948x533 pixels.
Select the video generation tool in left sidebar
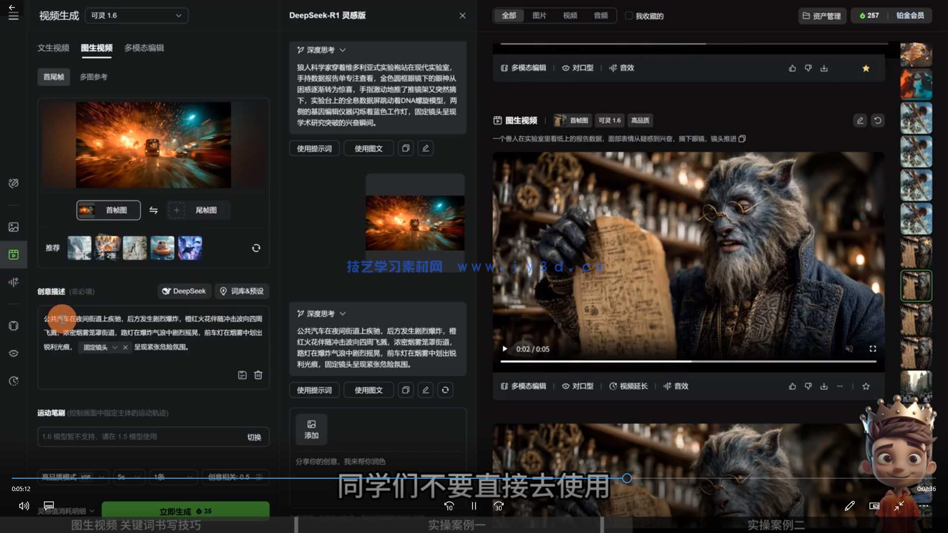pos(12,255)
